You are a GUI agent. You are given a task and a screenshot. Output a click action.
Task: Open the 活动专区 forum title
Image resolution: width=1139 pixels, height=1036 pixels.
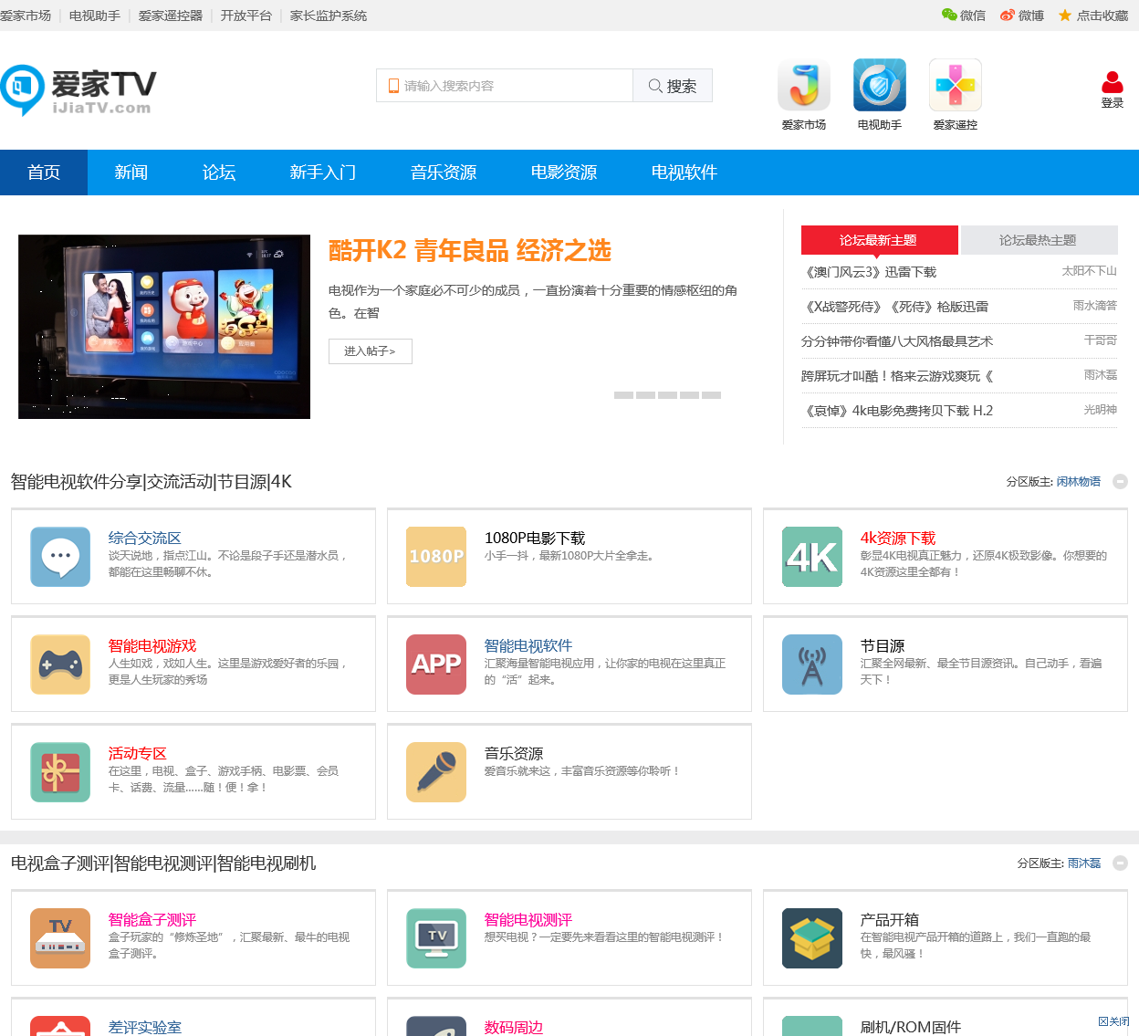[x=138, y=754]
